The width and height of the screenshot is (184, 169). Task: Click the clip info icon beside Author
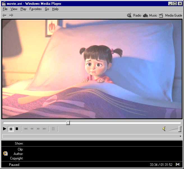[x=5, y=154]
